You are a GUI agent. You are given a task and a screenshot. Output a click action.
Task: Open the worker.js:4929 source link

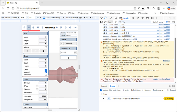(x=163, y=36)
